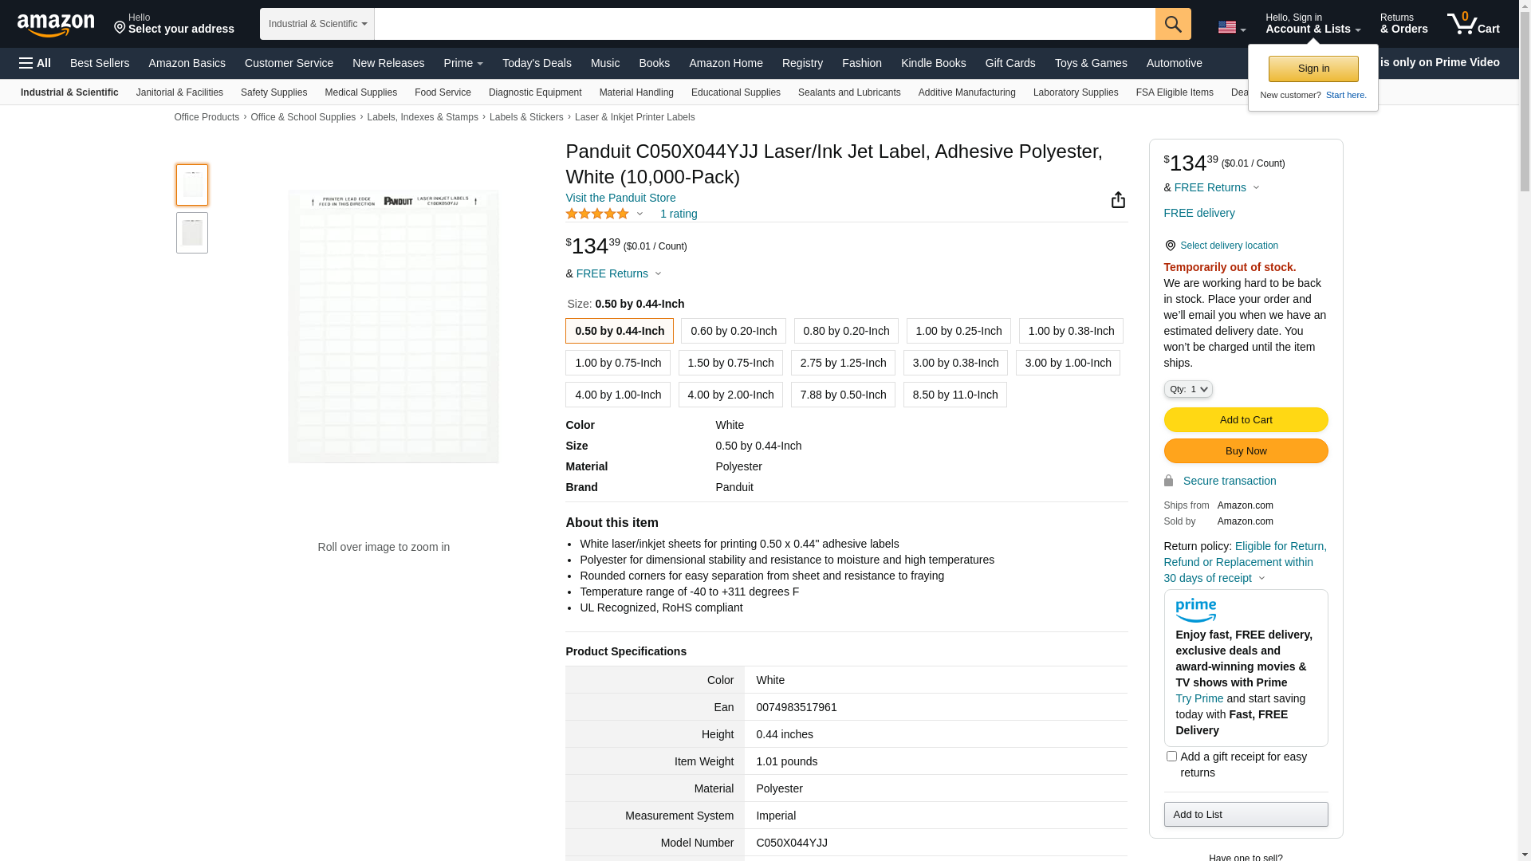Image resolution: width=1531 pixels, height=861 pixels.
Task: Open the shopping cart icon
Action: pos(1473,24)
